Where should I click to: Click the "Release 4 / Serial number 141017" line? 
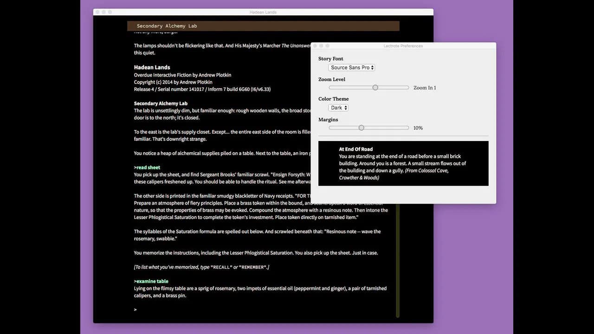pos(202,89)
